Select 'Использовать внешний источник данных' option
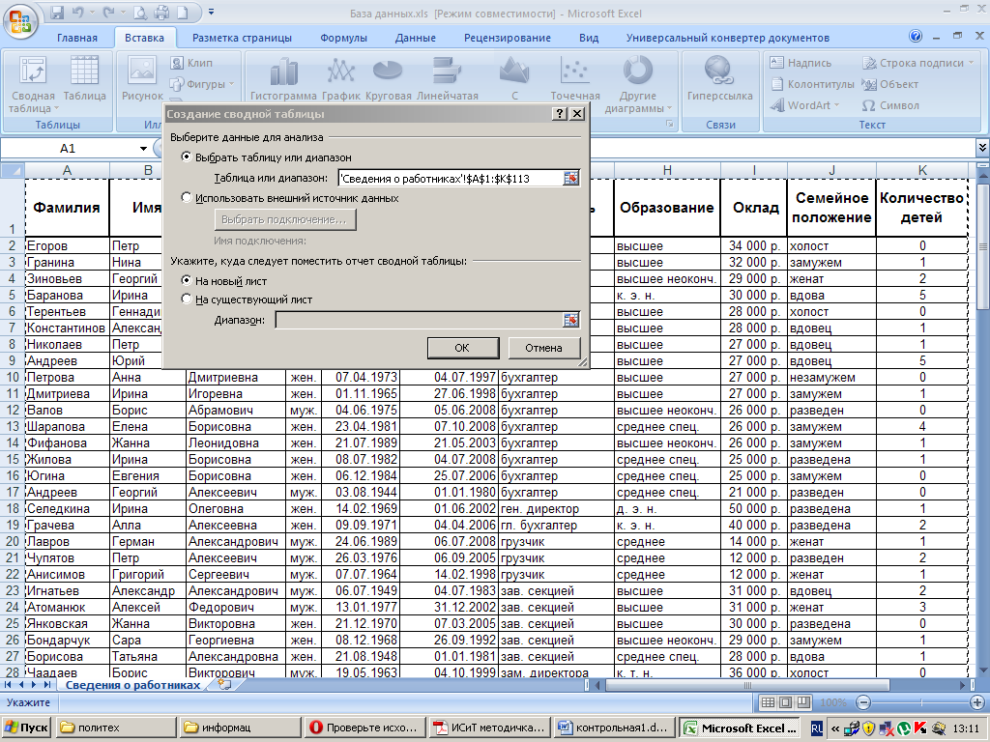 pos(290,198)
